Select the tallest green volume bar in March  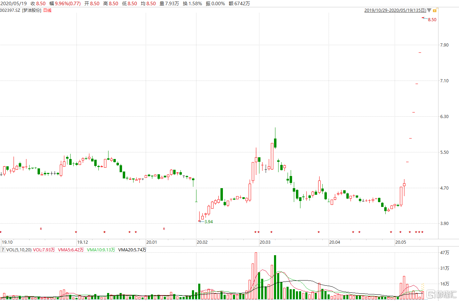(275, 277)
